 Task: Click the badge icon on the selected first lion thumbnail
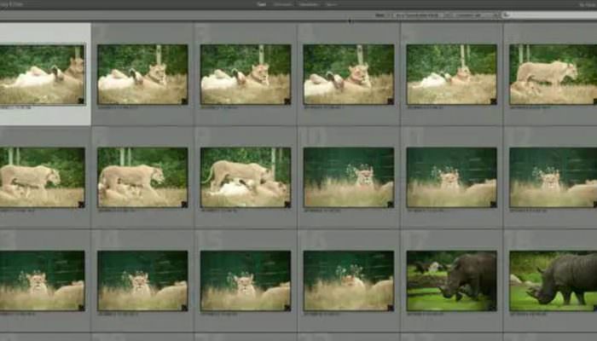[81, 101]
